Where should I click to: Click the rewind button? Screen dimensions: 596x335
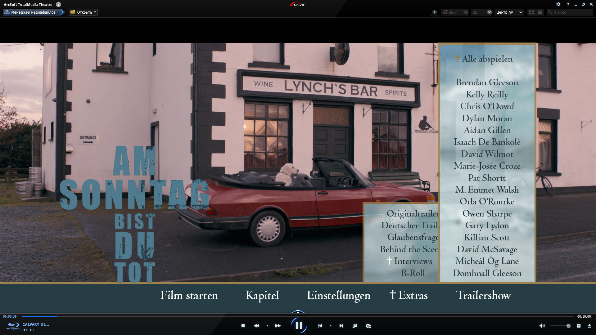click(x=256, y=326)
